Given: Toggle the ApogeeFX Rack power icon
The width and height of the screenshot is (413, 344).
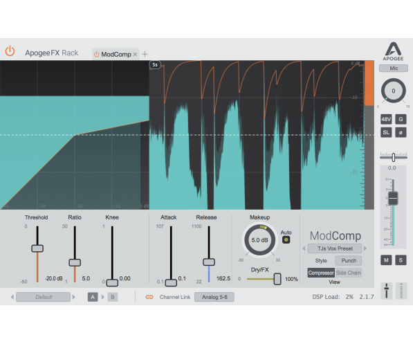Looking at the screenshot, I should coord(10,51).
